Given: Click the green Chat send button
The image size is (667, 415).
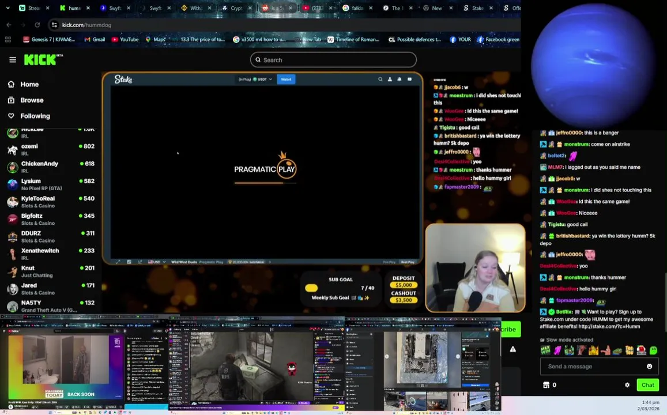Looking at the screenshot, I should pos(648,385).
